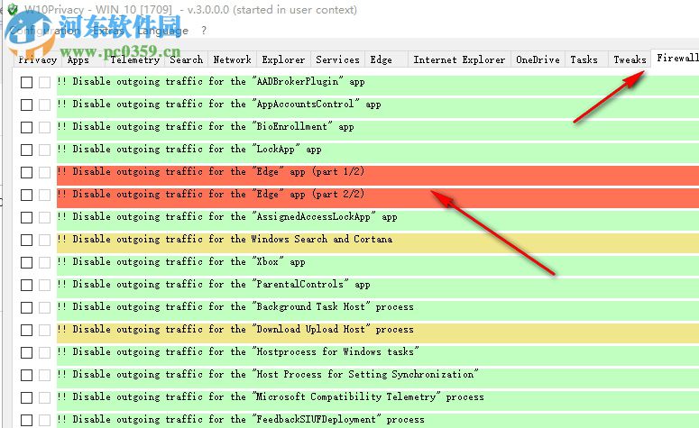Select the Search tab
This screenshot has height=428, width=699.
pyautogui.click(x=186, y=59)
